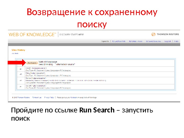Click the Back link under View History
The height and width of the screenshot is (138, 184).
pyautogui.click(x=15, y=53)
